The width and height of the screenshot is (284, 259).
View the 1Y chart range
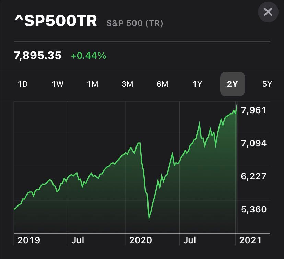(x=197, y=84)
